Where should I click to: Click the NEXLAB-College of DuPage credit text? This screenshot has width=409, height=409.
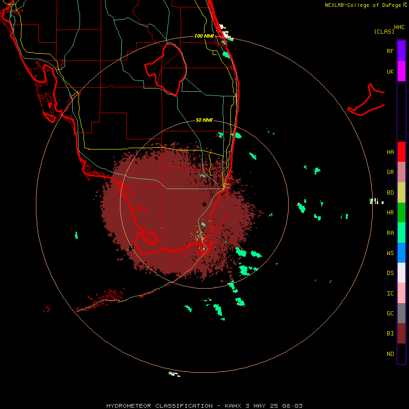pos(363,5)
